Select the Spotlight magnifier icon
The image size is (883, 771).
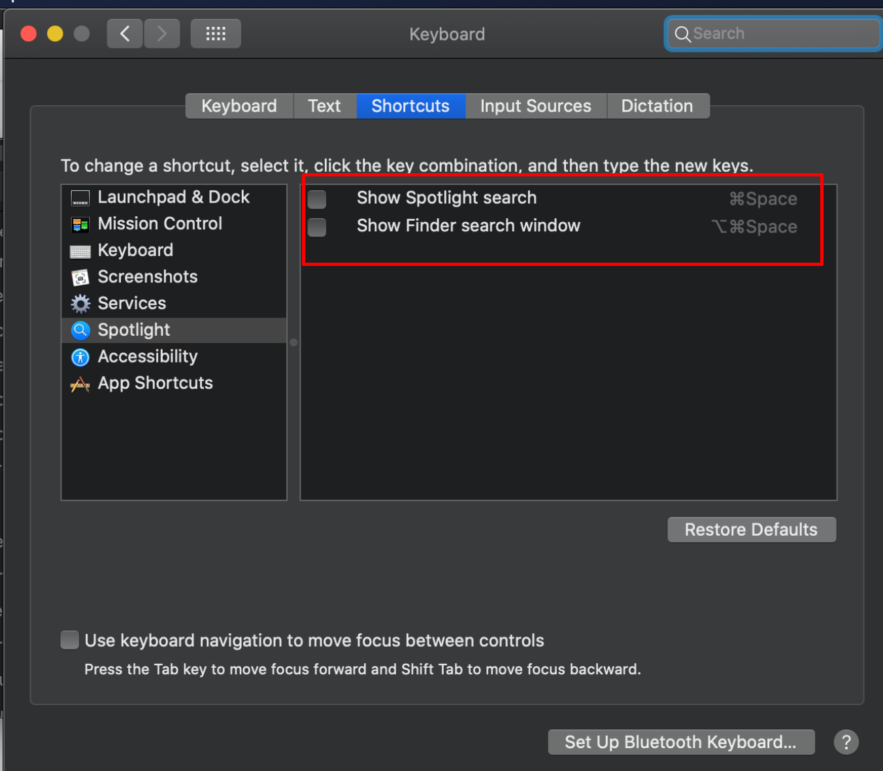[80, 330]
